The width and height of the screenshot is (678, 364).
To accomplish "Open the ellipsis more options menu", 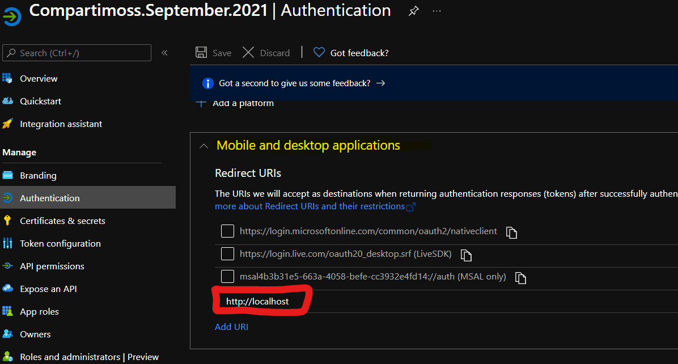I will pos(437,11).
